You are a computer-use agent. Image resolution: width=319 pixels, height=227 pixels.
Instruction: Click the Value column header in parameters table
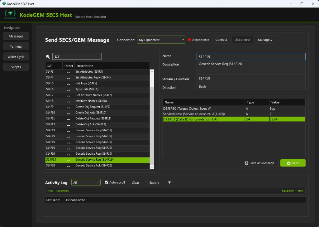pos(287,102)
